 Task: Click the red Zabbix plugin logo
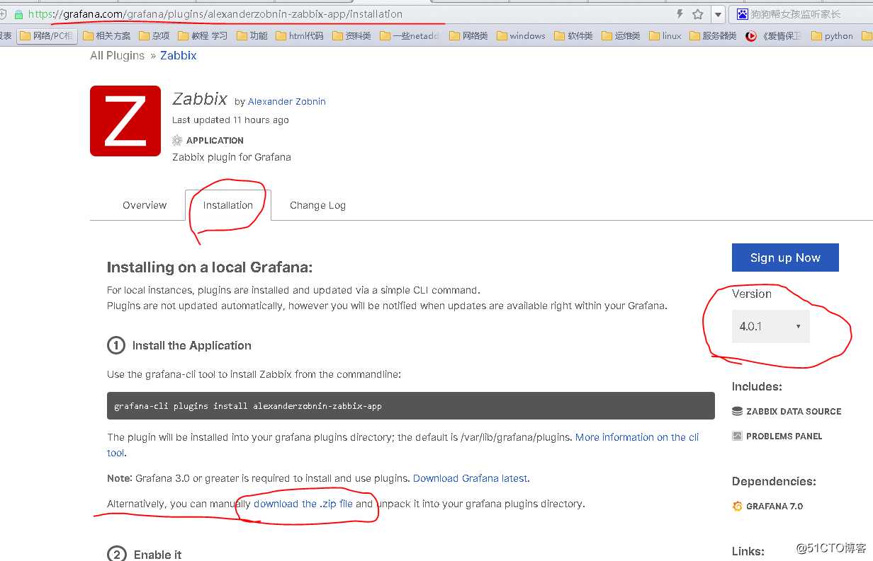(125, 121)
